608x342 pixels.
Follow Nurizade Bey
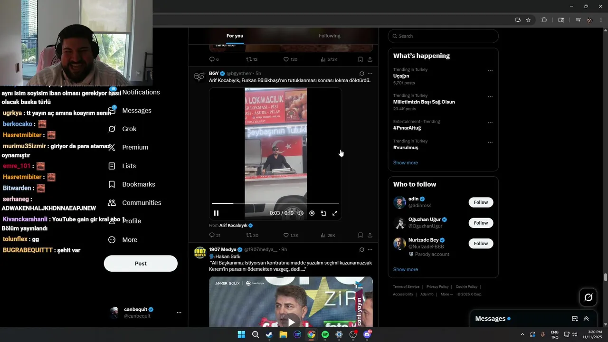tap(481, 244)
